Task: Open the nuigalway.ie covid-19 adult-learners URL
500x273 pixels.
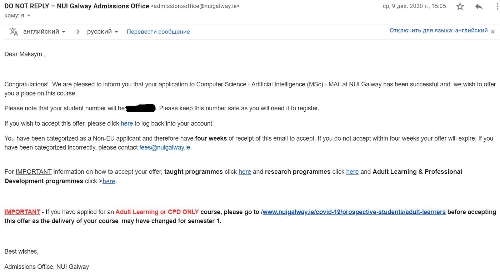Action: 354,212
